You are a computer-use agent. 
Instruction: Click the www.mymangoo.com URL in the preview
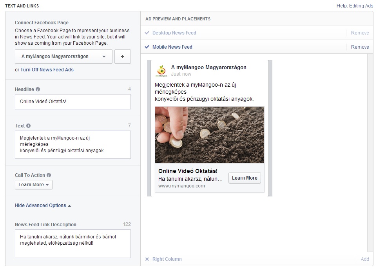click(x=181, y=186)
